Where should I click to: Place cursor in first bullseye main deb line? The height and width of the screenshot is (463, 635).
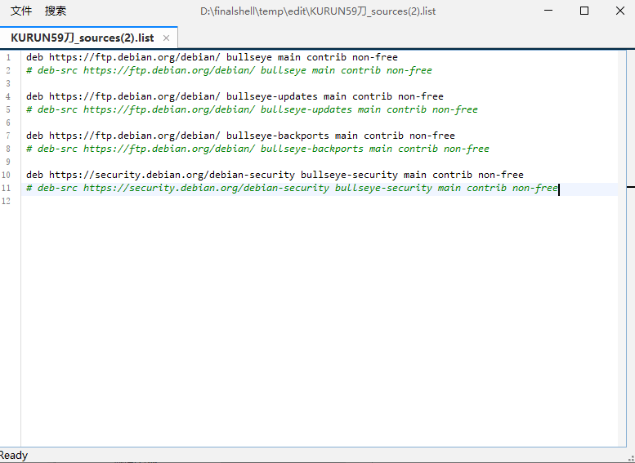coord(211,57)
